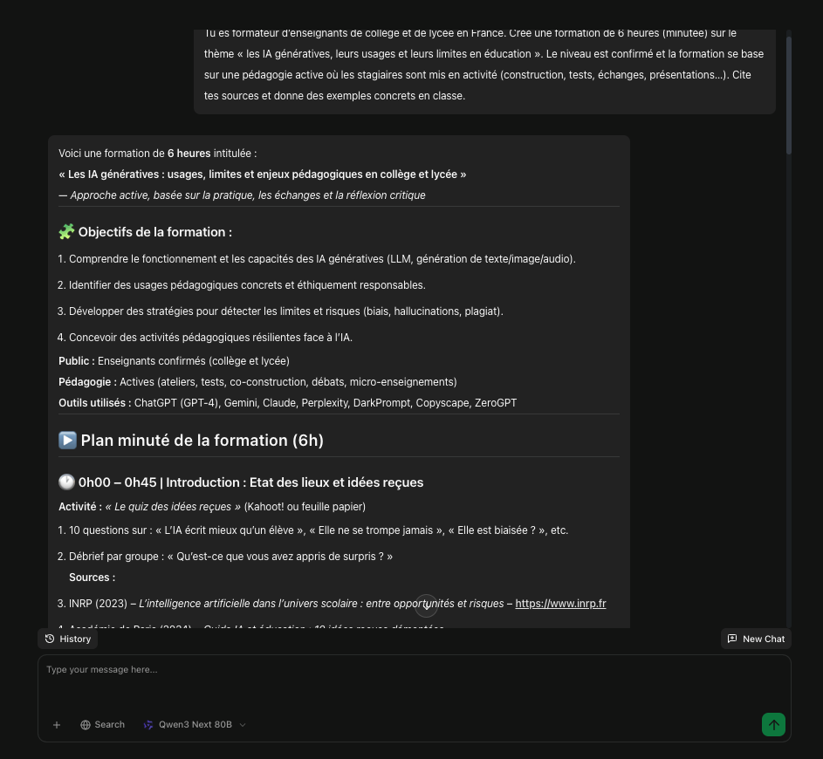The height and width of the screenshot is (759, 823).
Task: Start a New Chat
Action: point(756,639)
